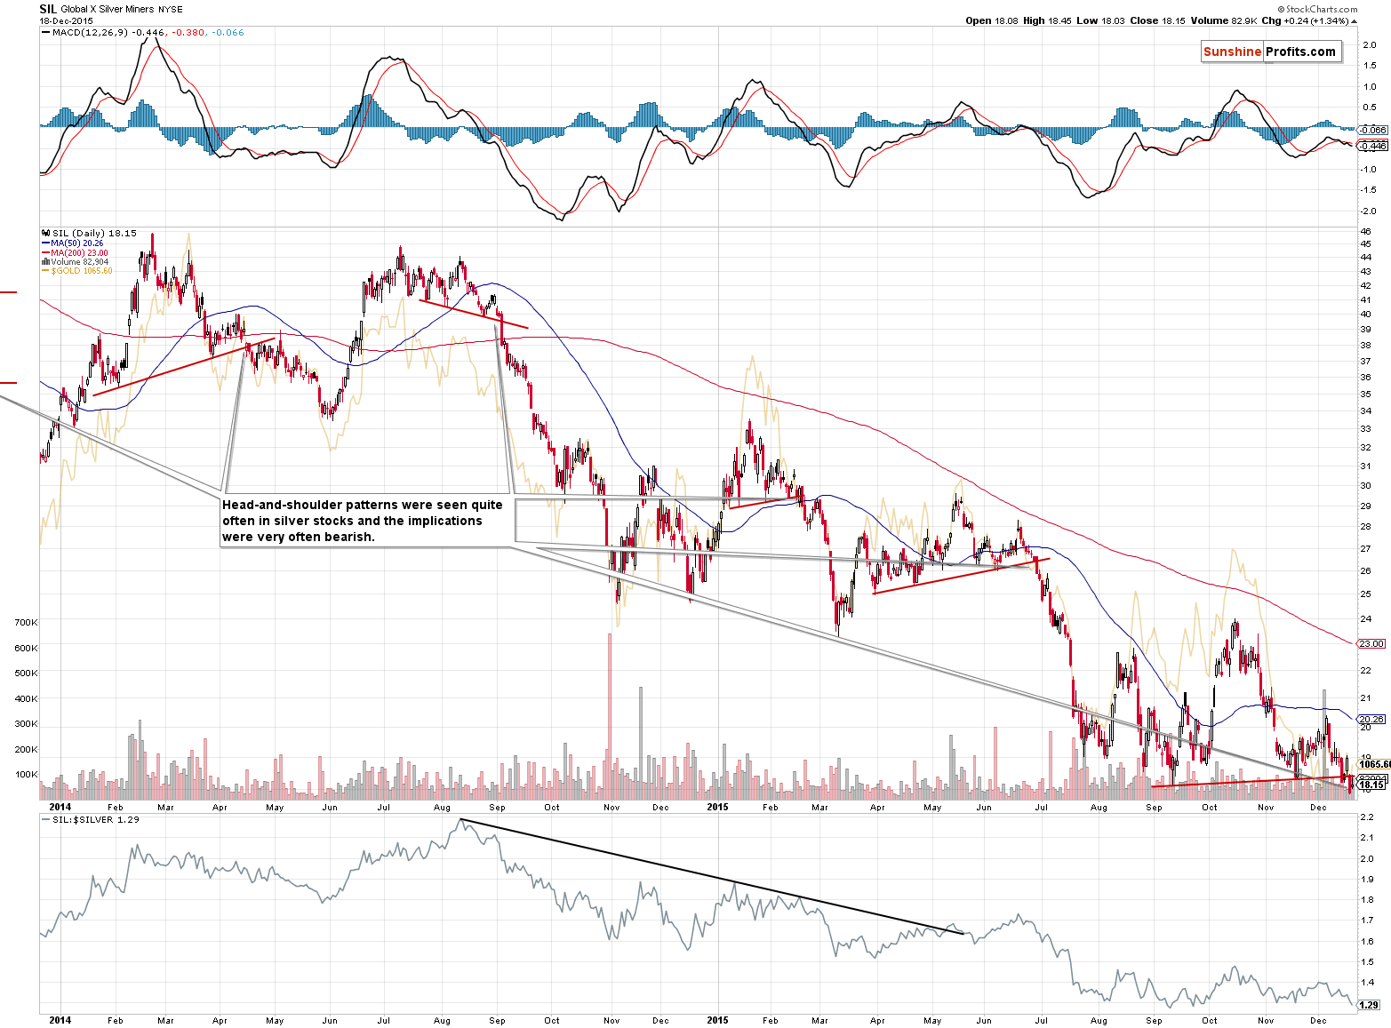Click the Volume 82,904 legend entry
The width and height of the screenshot is (1391, 1028).
point(76,261)
